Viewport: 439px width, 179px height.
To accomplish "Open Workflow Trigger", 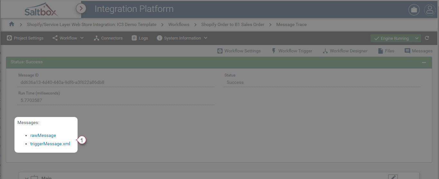I will tap(292, 51).
